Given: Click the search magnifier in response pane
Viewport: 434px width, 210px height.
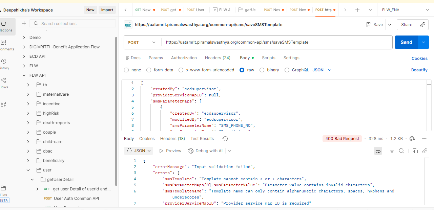Looking at the screenshot, I should (x=401, y=151).
